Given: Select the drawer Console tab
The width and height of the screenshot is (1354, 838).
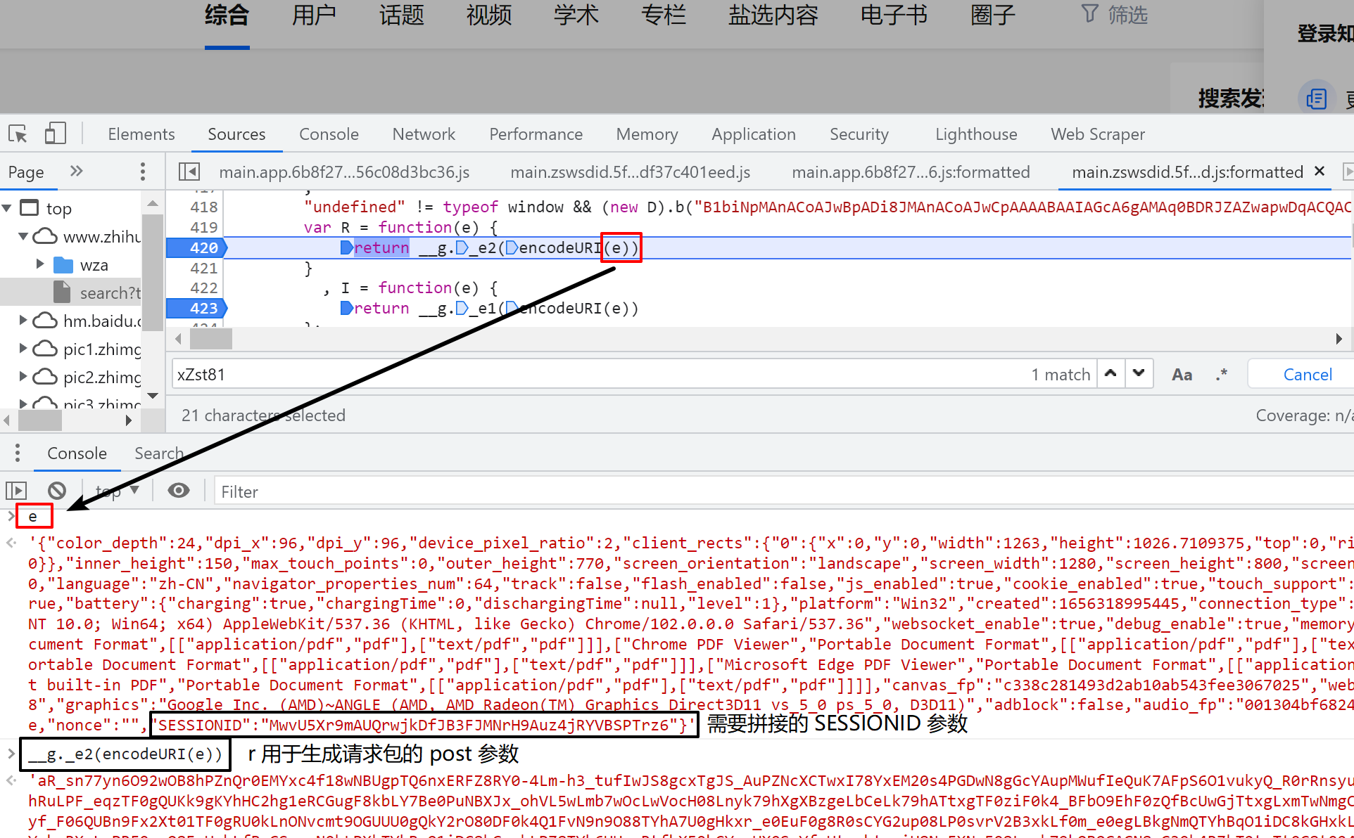Looking at the screenshot, I should click(77, 453).
